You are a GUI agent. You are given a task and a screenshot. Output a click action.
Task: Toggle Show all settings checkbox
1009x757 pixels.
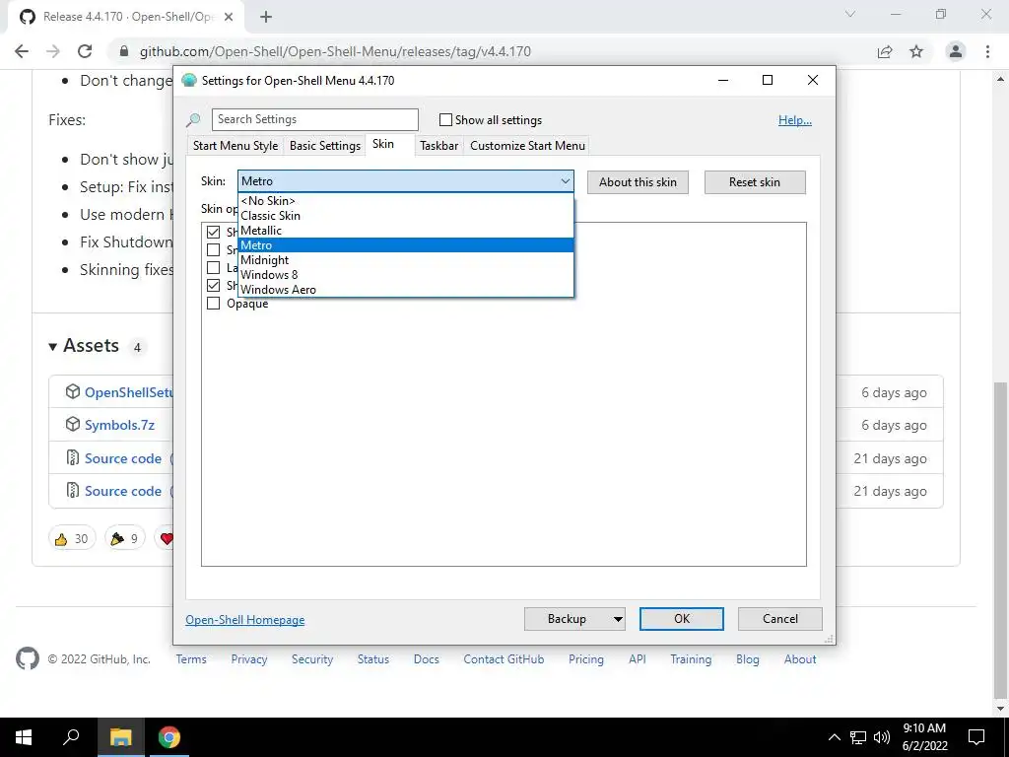point(445,119)
